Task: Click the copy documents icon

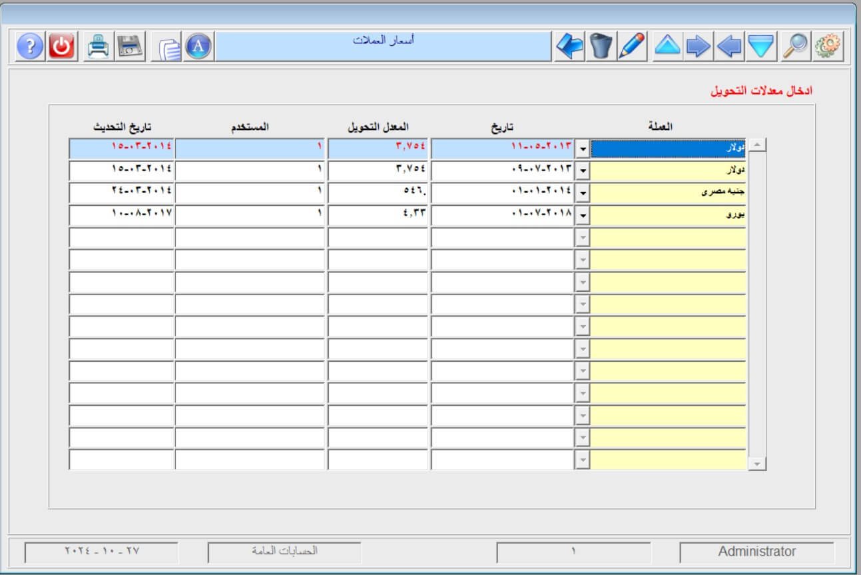Action: 170,48
